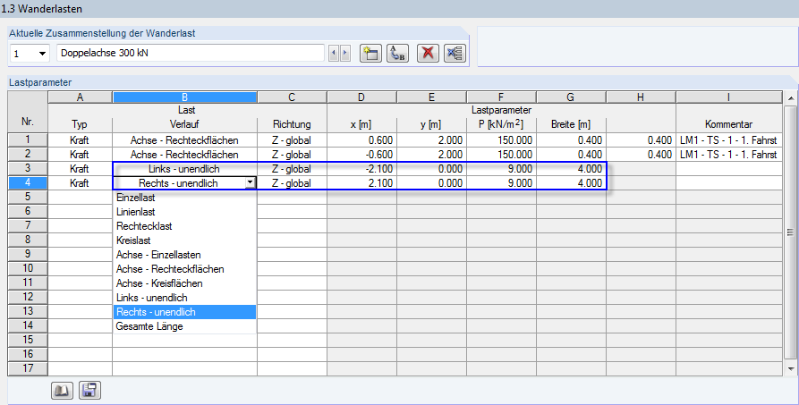Image resolution: width=799 pixels, height=405 pixels.
Task: Click column header D
Action: click(x=361, y=97)
